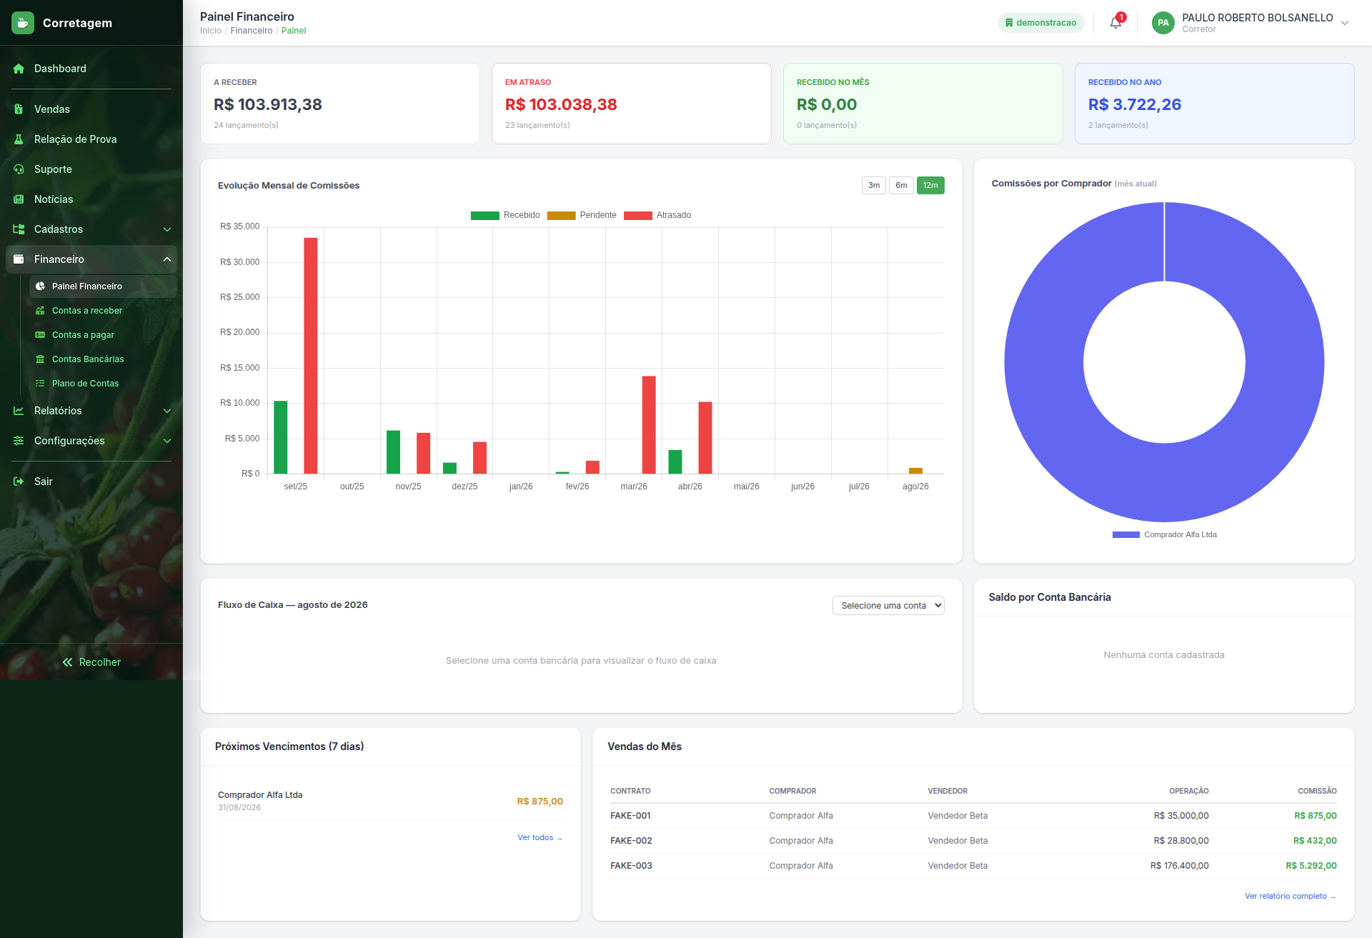Toggle the Atrasado legend series
This screenshot has width=1372, height=938.
click(657, 215)
